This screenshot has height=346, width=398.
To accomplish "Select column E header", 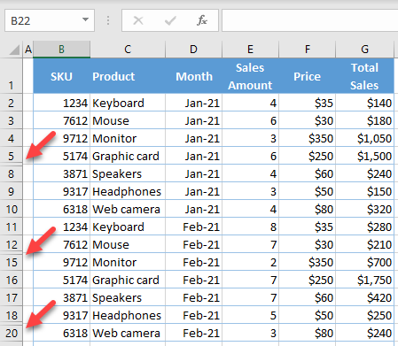I will [x=250, y=50].
